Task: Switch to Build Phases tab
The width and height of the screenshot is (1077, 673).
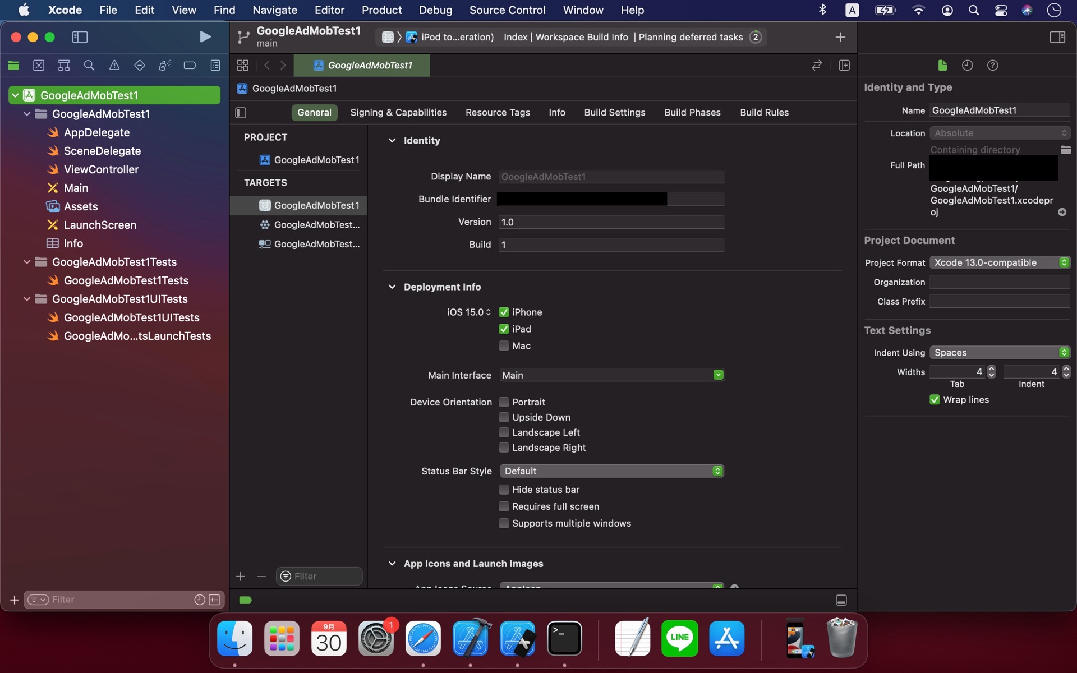Action: coord(692,113)
